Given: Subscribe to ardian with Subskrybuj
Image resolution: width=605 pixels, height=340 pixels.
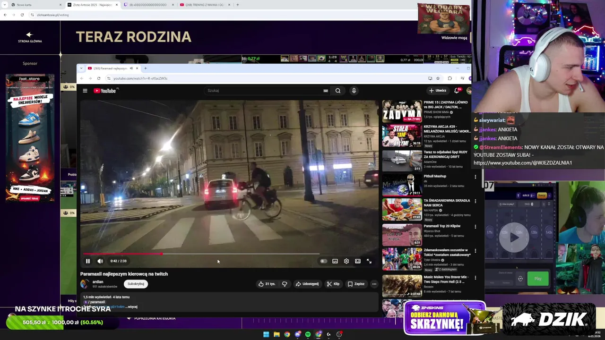Looking at the screenshot, I should point(136,284).
